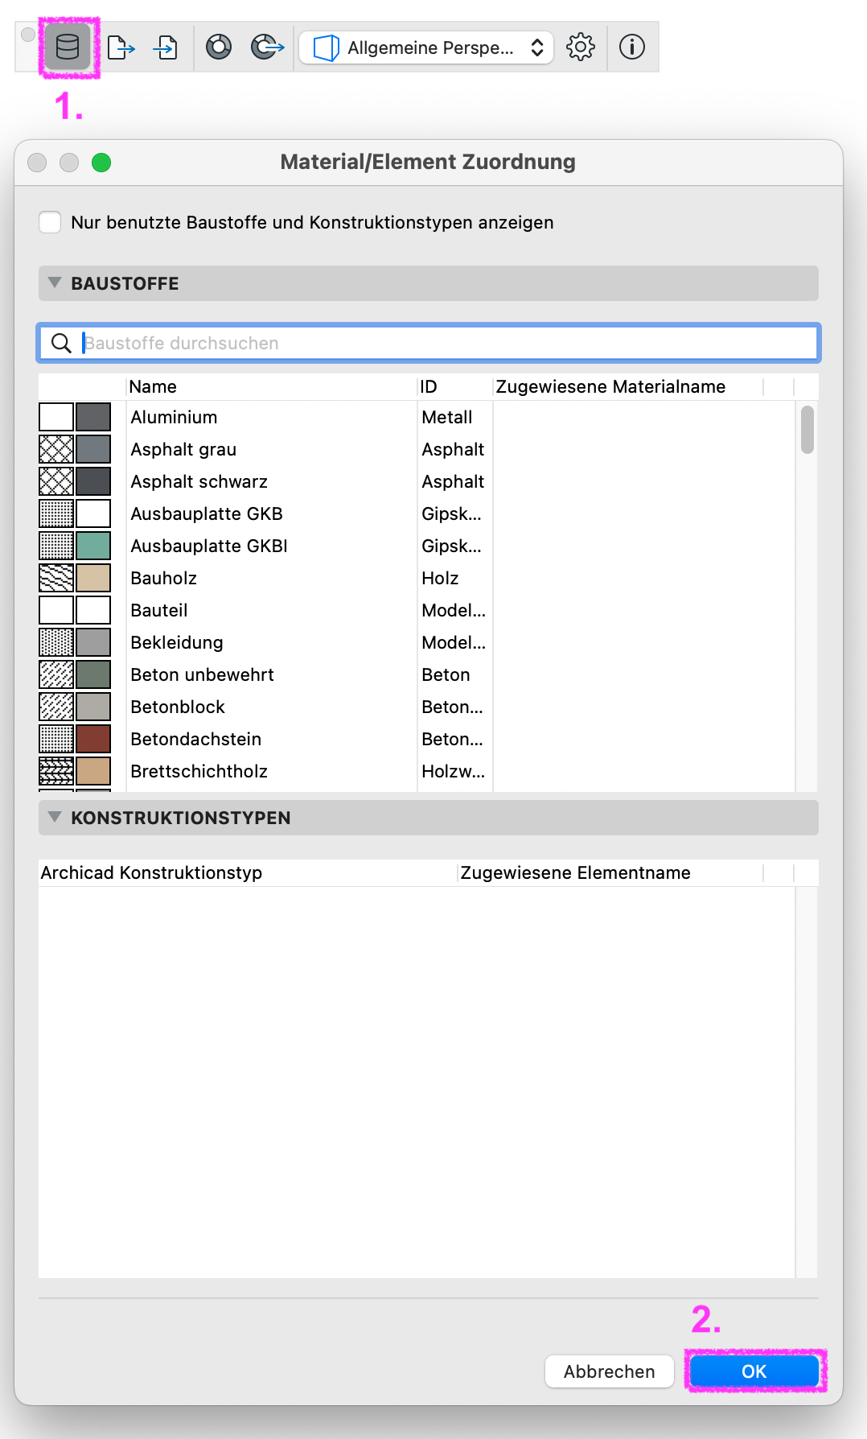The image size is (867, 1439).
Task: Click the circular render sync icon
Action: pos(219,47)
